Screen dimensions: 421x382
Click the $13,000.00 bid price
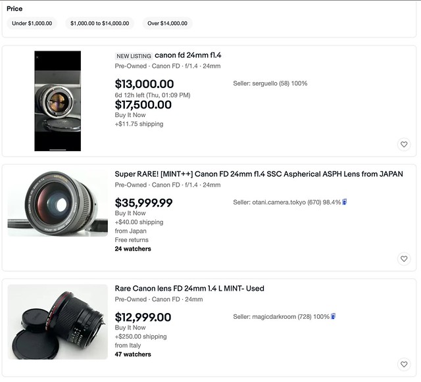(144, 84)
